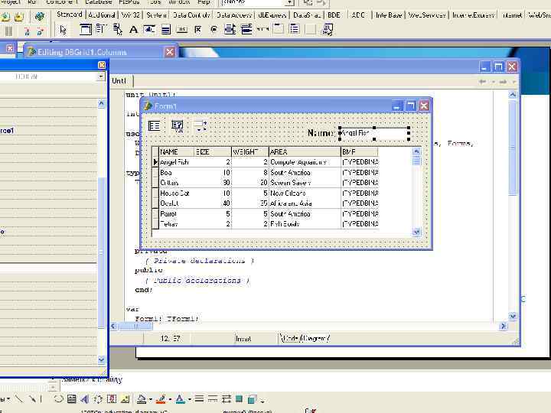This screenshot has height=413, width=551.
Task: Open the dropdown next to the editor forward arrow
Action: (514, 82)
